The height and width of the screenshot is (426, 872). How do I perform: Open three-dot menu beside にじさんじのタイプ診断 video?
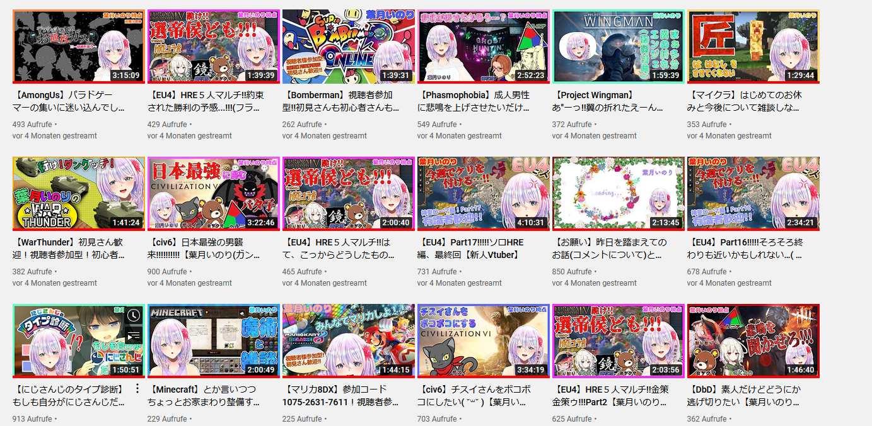(x=137, y=388)
